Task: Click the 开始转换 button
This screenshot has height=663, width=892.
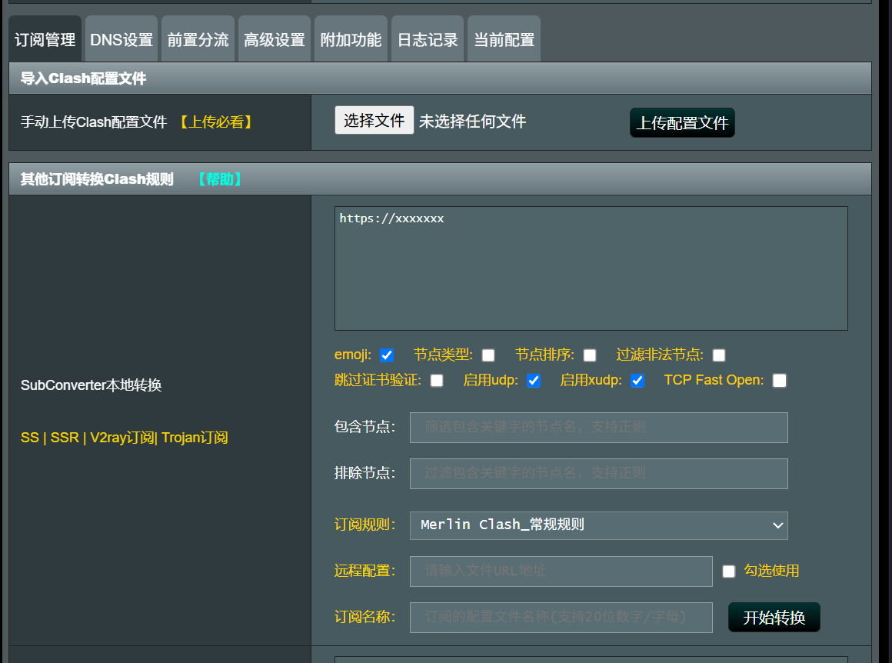Action: (774, 618)
